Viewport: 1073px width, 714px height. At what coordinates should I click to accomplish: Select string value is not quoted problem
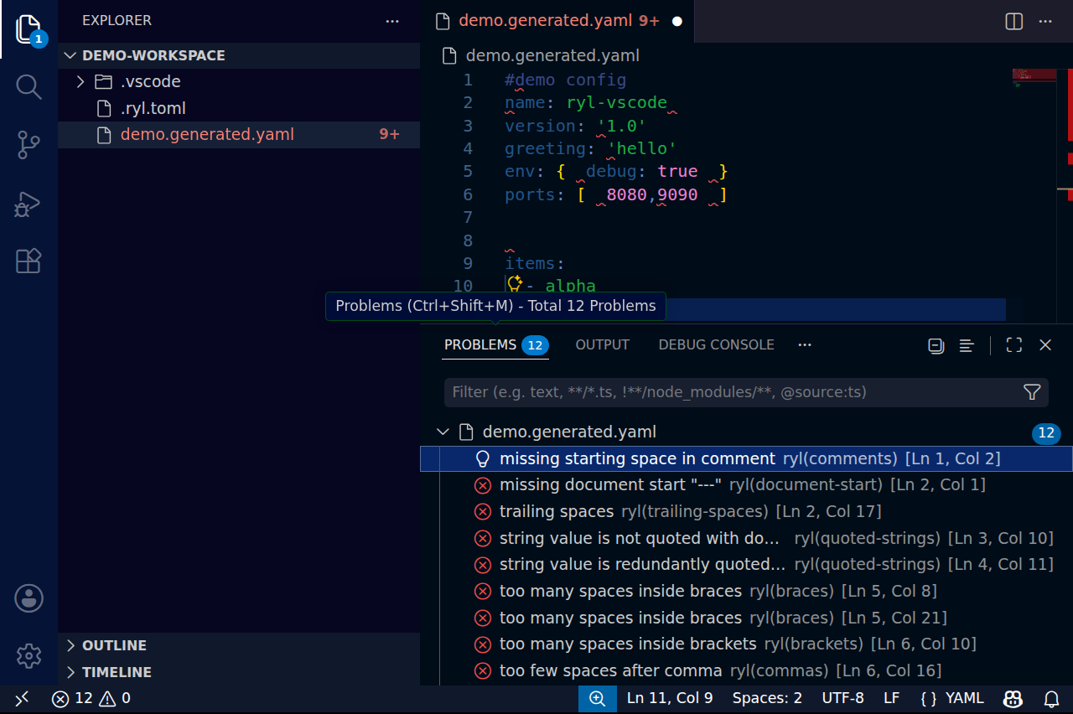click(x=746, y=538)
